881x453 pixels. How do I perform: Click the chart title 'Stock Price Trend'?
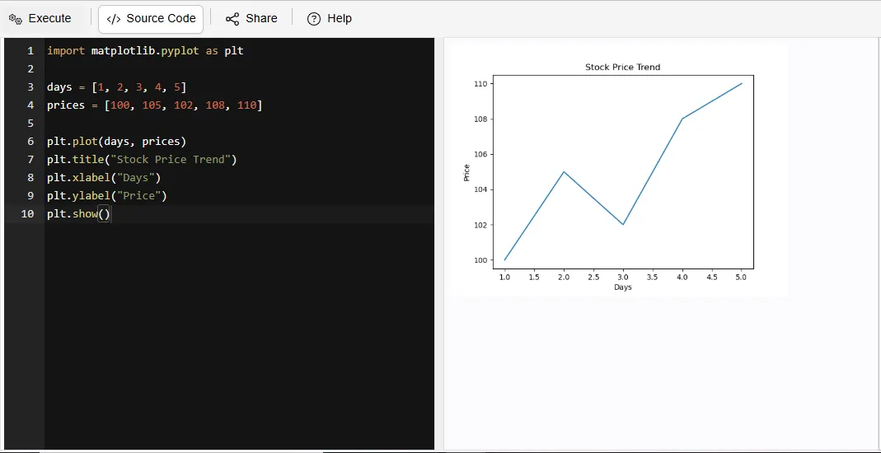(x=622, y=67)
